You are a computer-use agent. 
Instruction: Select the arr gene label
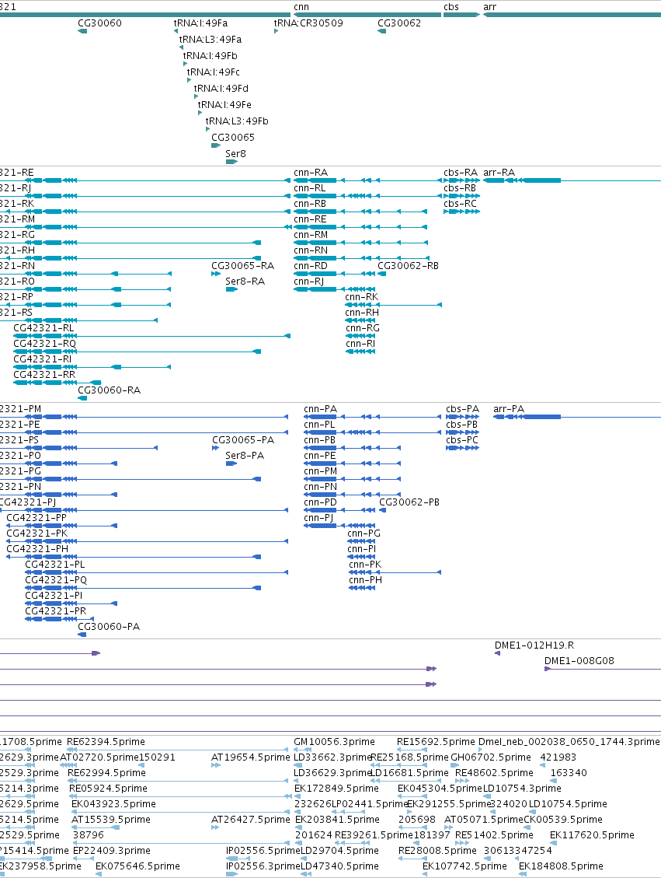pyautogui.click(x=489, y=7)
